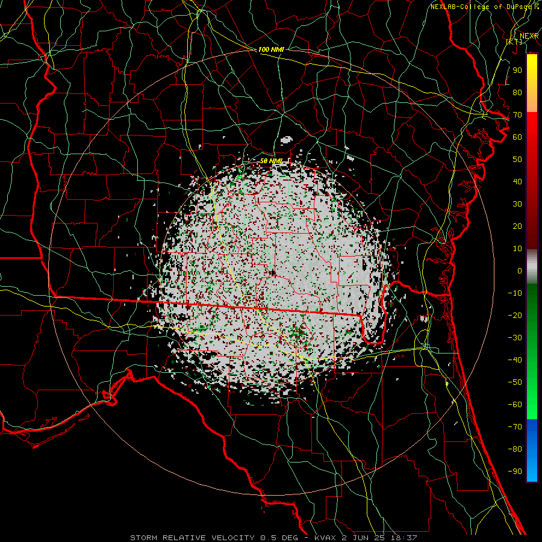Click the Storm Relative Velocity caption at bottom
The height and width of the screenshot is (542, 542).
coord(273,538)
